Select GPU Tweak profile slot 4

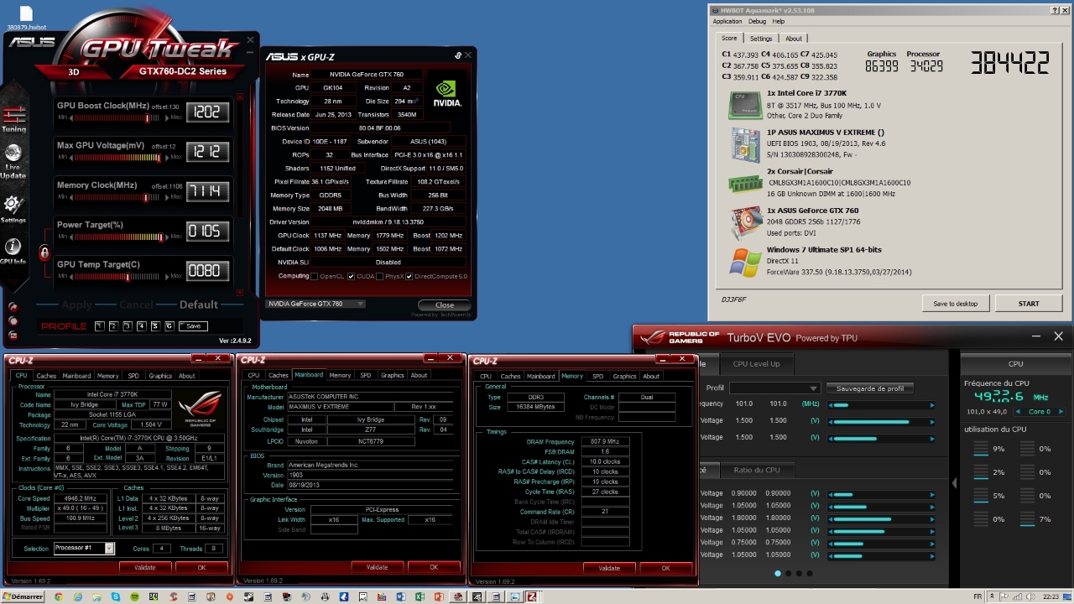click(141, 325)
